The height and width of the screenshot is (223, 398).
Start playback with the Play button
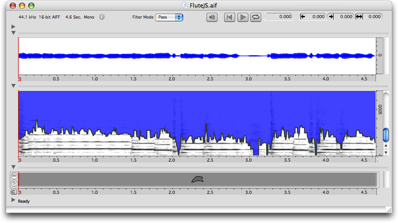[x=243, y=17]
